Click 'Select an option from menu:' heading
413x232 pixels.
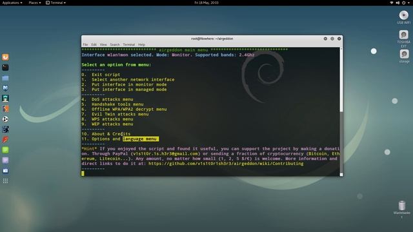coord(116,64)
